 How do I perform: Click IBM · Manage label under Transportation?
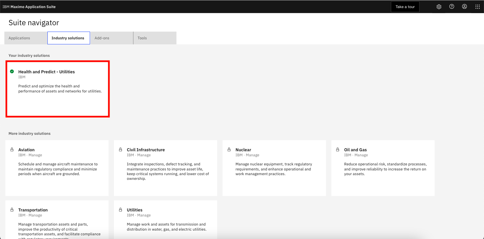coord(30,215)
